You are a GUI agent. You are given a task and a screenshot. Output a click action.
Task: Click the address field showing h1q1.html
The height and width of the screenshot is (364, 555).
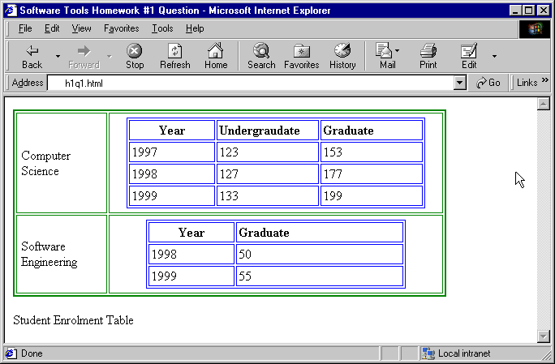coord(251,84)
